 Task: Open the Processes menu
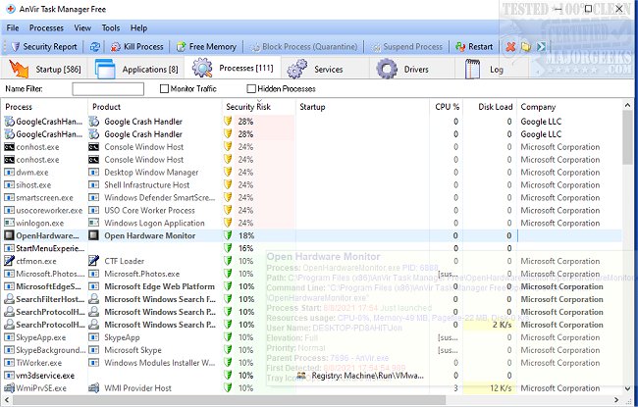tap(46, 27)
